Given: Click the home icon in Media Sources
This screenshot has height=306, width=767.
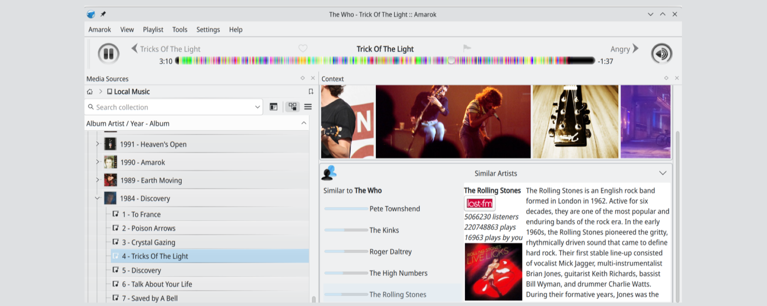Looking at the screenshot, I should (90, 92).
